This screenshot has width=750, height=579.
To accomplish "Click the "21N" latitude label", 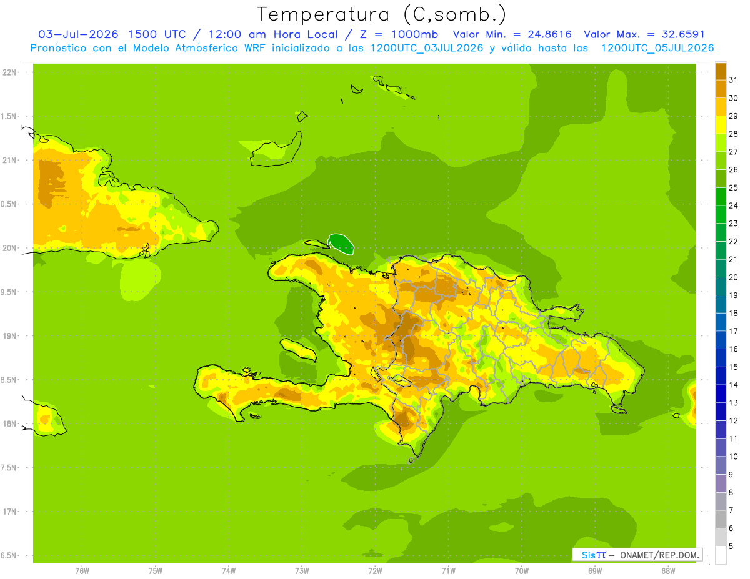I will click(9, 160).
